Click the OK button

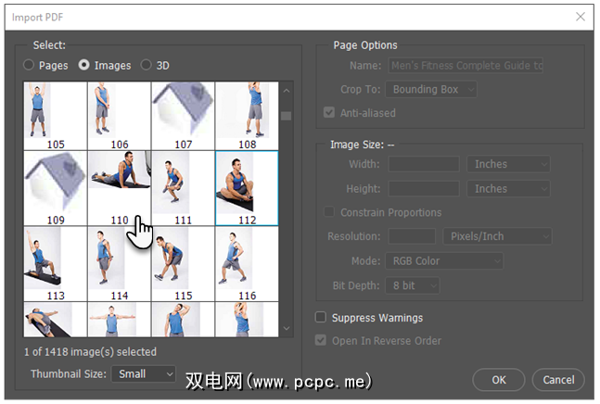499,379
